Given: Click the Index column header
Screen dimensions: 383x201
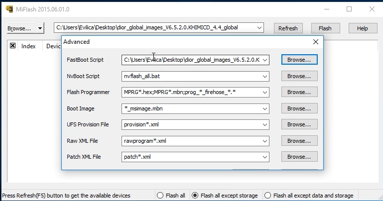Looking at the screenshot, I should click(28, 46).
